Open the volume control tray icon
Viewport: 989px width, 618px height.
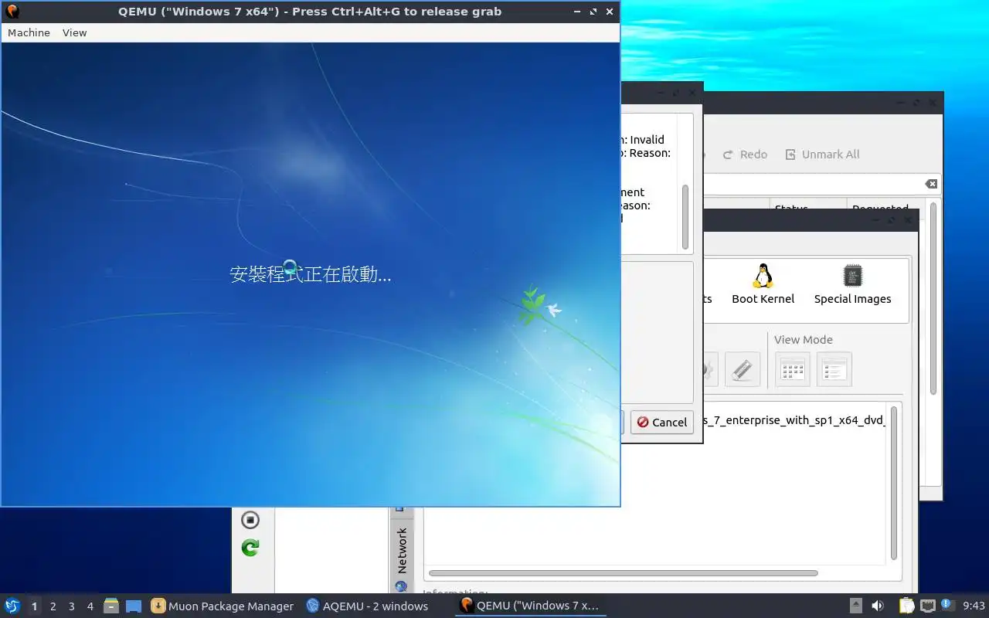(877, 606)
